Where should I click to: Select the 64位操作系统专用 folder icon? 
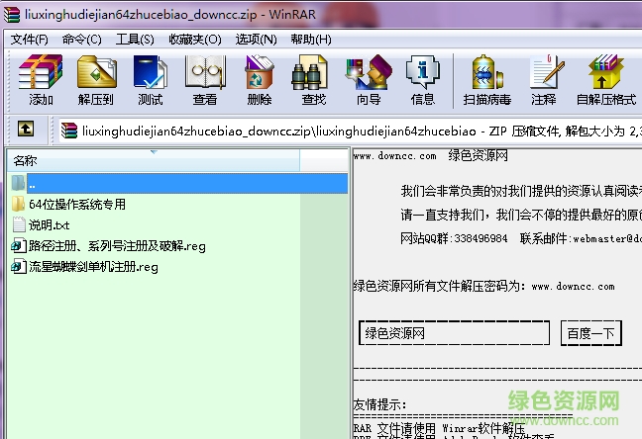pyautogui.click(x=18, y=204)
